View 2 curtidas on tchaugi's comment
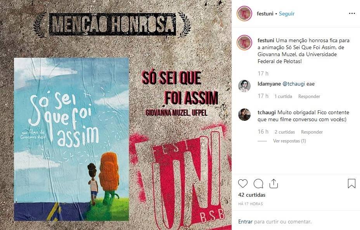Image resolution: width=360 pixels, height=230 pixels. point(285,132)
